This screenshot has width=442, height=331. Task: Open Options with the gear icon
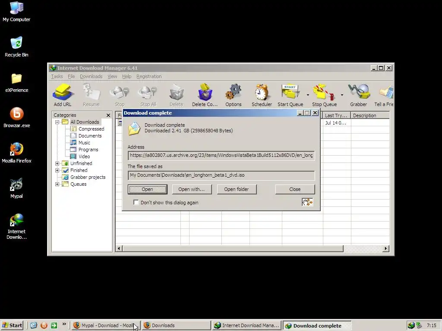[234, 95]
